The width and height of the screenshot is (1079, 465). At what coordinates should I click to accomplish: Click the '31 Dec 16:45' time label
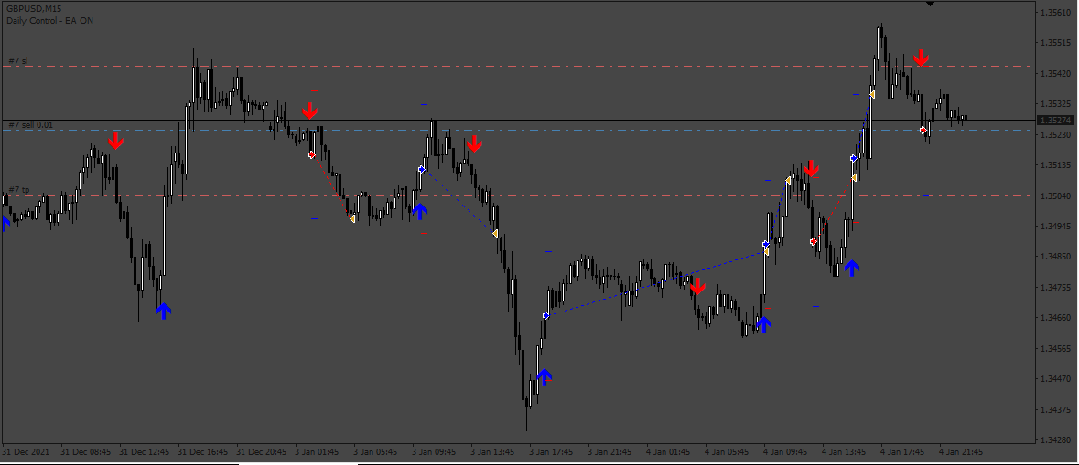pos(204,452)
